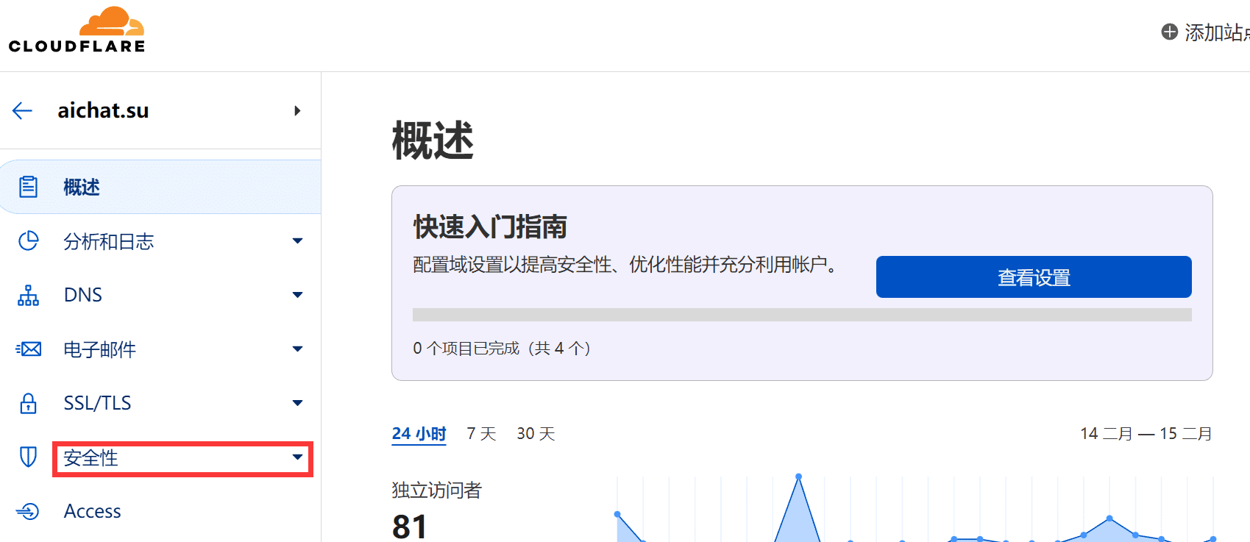
Task: Click the shield icon for 安全性
Action: [x=28, y=457]
